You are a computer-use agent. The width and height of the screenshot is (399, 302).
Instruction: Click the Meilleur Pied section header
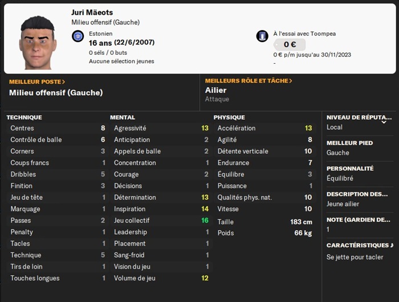click(349, 143)
